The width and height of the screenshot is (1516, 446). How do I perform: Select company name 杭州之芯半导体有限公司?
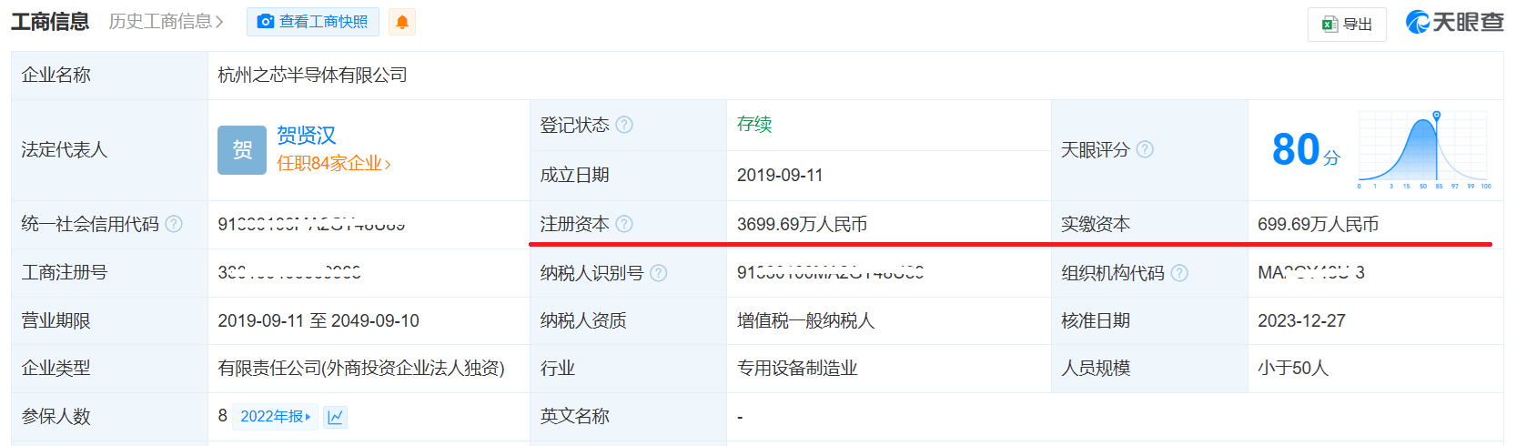coord(312,76)
